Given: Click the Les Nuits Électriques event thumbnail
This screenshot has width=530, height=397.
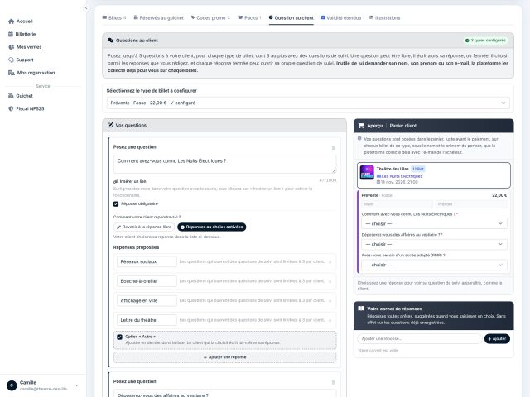Looking at the screenshot, I should point(367,172).
